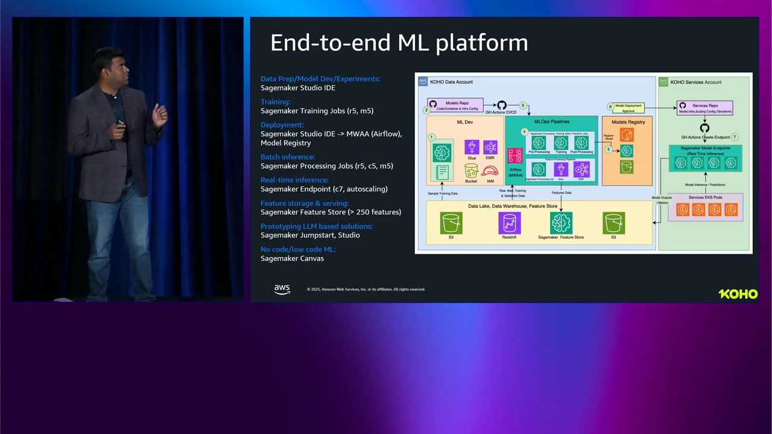The height and width of the screenshot is (434, 772).
Task: Click the Models Repo box
Action: pos(456,105)
